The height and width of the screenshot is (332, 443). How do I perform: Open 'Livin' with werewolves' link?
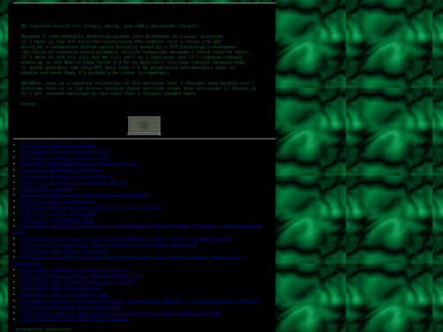[139, 300]
